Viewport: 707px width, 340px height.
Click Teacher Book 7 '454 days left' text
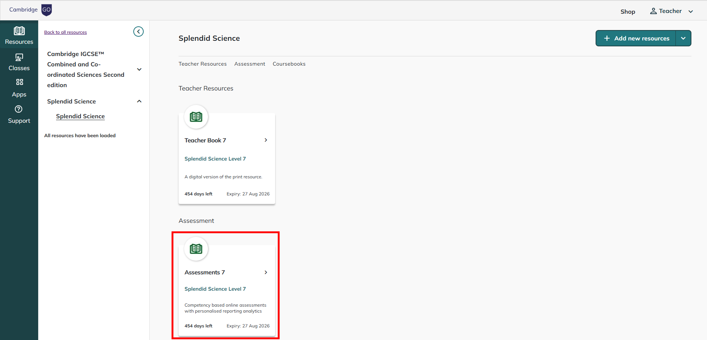click(x=198, y=194)
